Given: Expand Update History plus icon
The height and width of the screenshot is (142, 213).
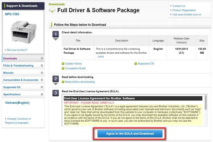Looking at the screenshot, I should coord(63,64).
